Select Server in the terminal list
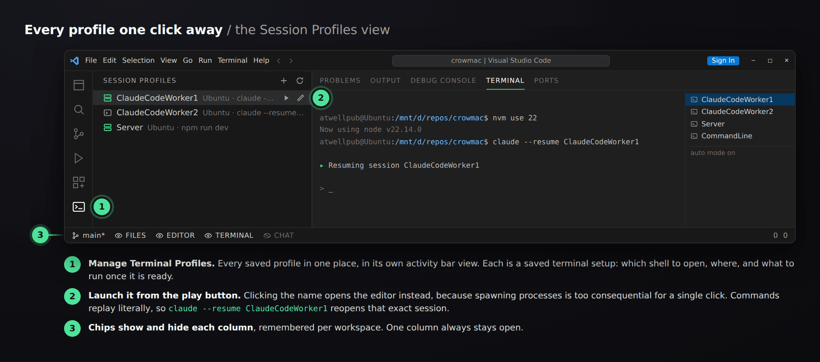The height and width of the screenshot is (362, 820). tap(740, 124)
